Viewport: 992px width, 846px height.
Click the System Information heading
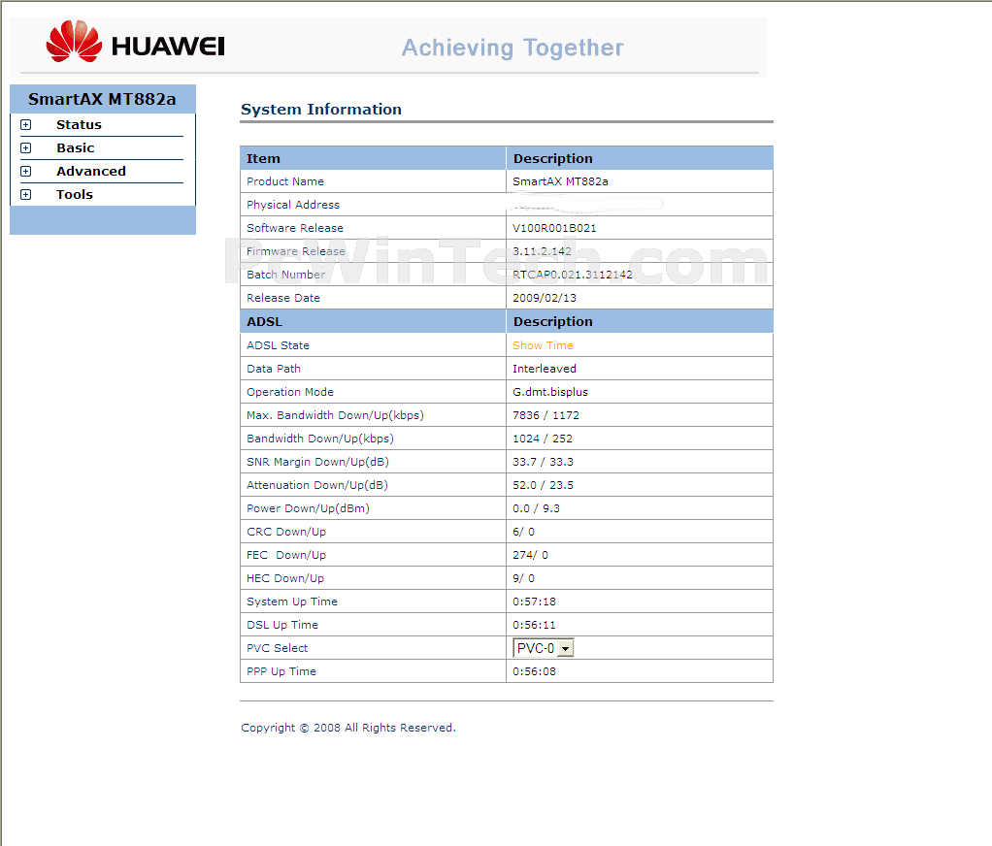(321, 110)
